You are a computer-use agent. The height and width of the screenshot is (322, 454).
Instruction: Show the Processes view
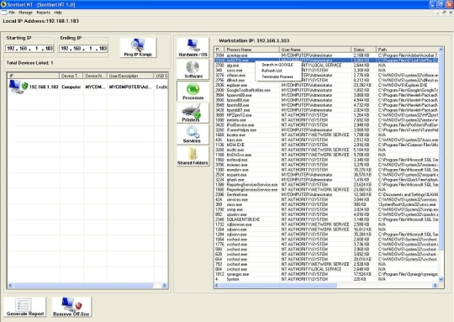[x=193, y=91]
